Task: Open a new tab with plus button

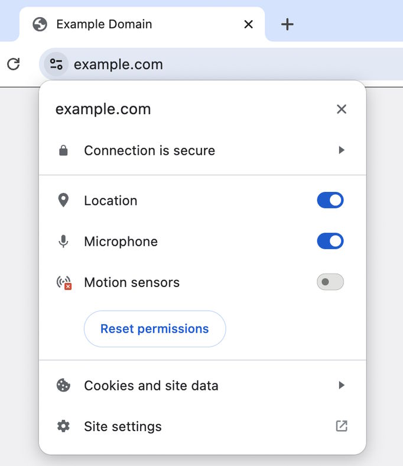Action: [x=287, y=24]
